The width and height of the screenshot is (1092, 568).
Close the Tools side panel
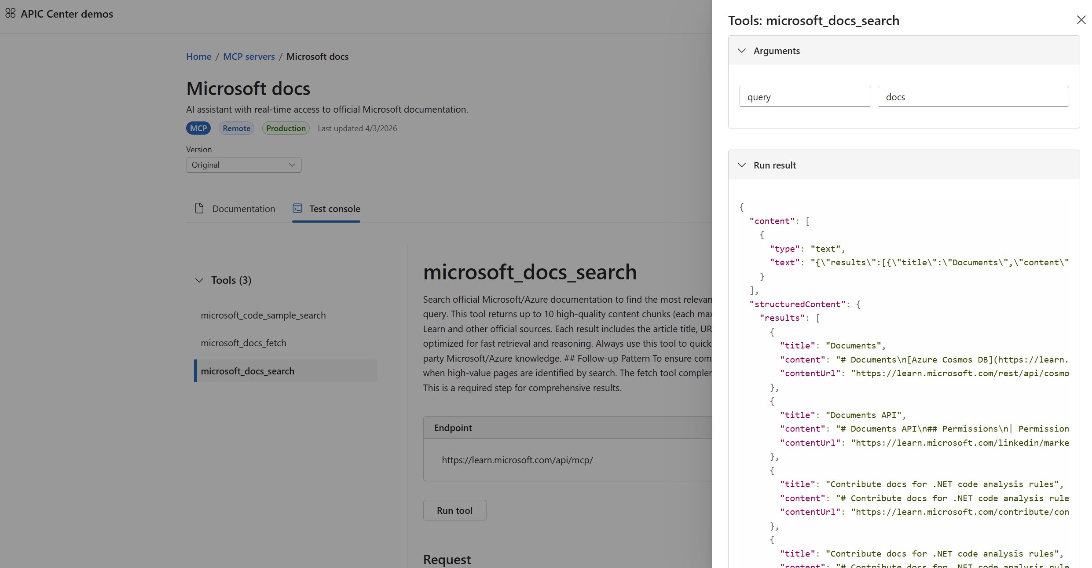coord(1081,20)
